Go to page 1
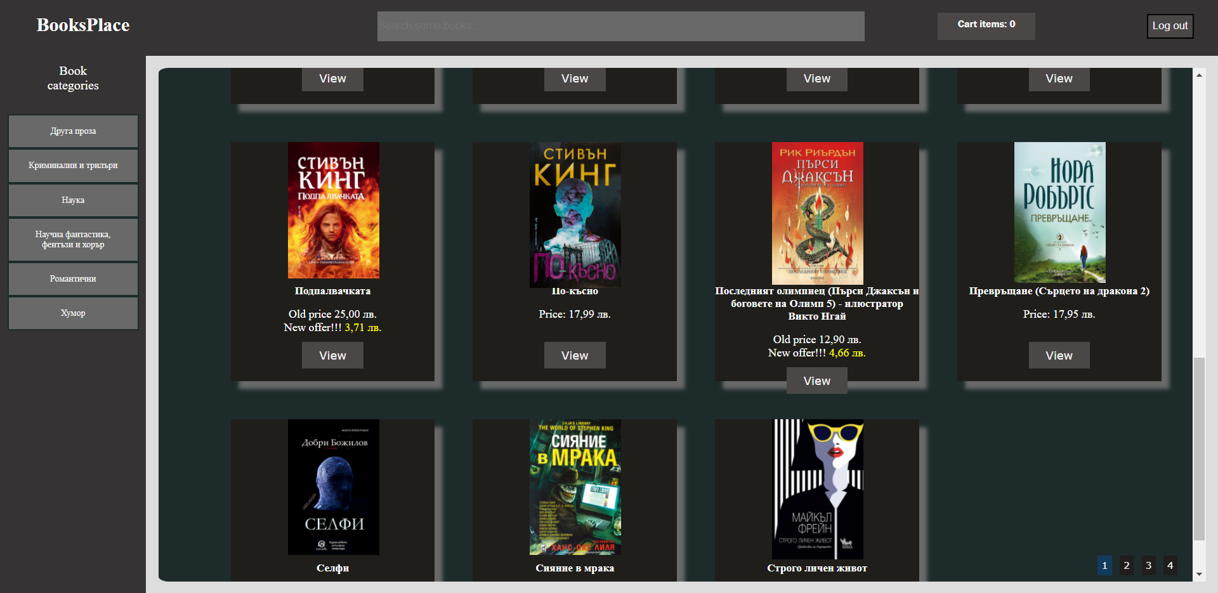Viewport: 1218px width, 593px height. click(1104, 565)
